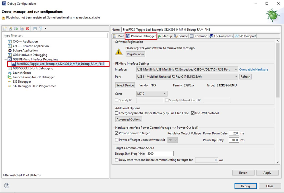Click the C/C++ Application type icon
Viewport: 284px width, 193px height.
coord(10,42)
